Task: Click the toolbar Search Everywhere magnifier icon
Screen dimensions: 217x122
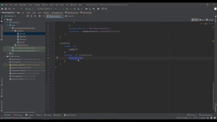Action: click(x=106, y=9)
